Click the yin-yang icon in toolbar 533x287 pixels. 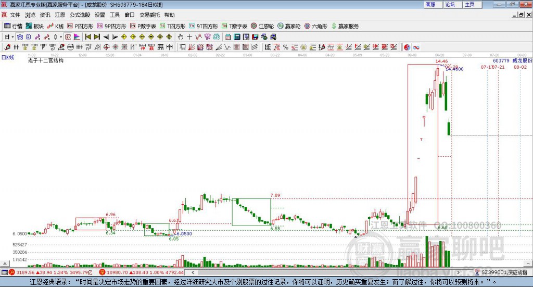(x=407, y=47)
